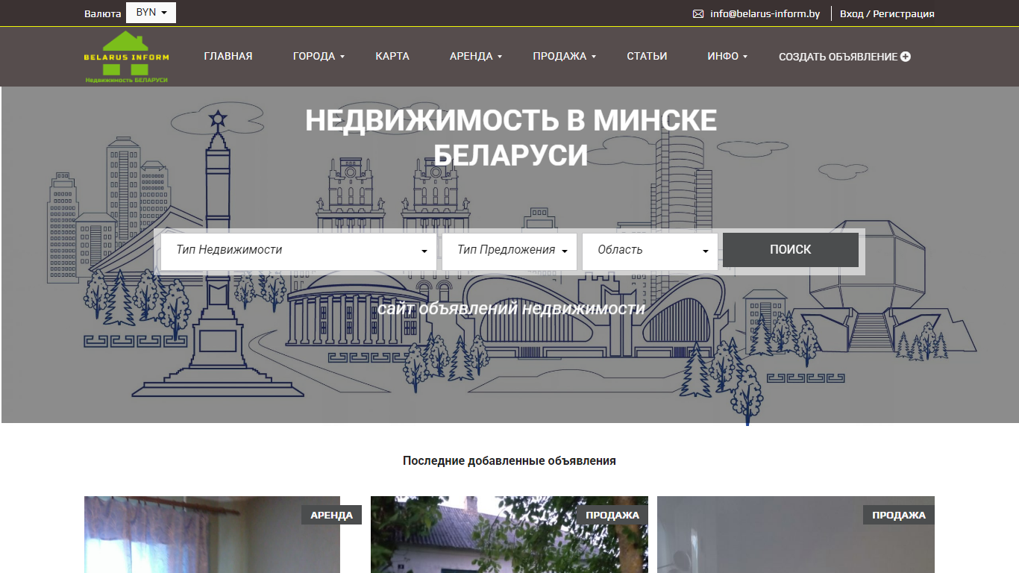Expand the Города menu
The height and width of the screenshot is (573, 1019).
coord(319,56)
